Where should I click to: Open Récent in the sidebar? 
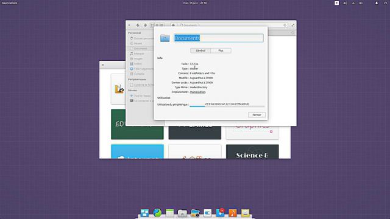138,43
